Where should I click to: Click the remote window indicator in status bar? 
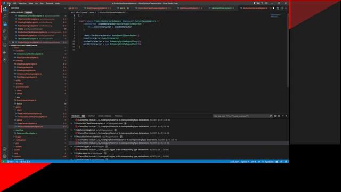pyautogui.click(x=4, y=162)
